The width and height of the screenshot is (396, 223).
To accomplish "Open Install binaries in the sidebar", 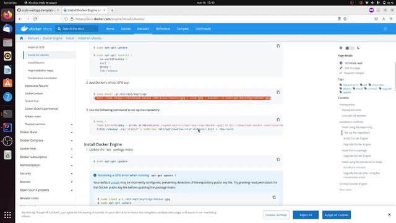I will point(36,63).
